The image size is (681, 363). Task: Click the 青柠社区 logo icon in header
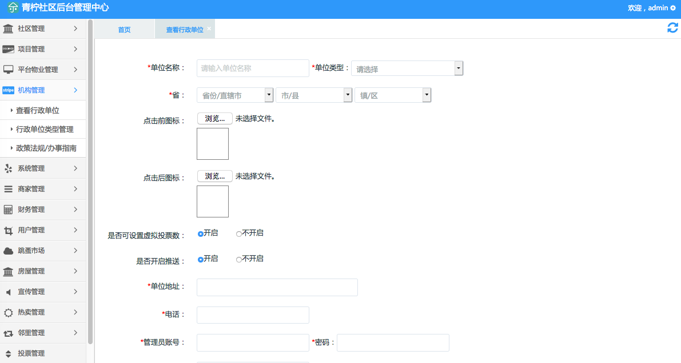(13, 7)
